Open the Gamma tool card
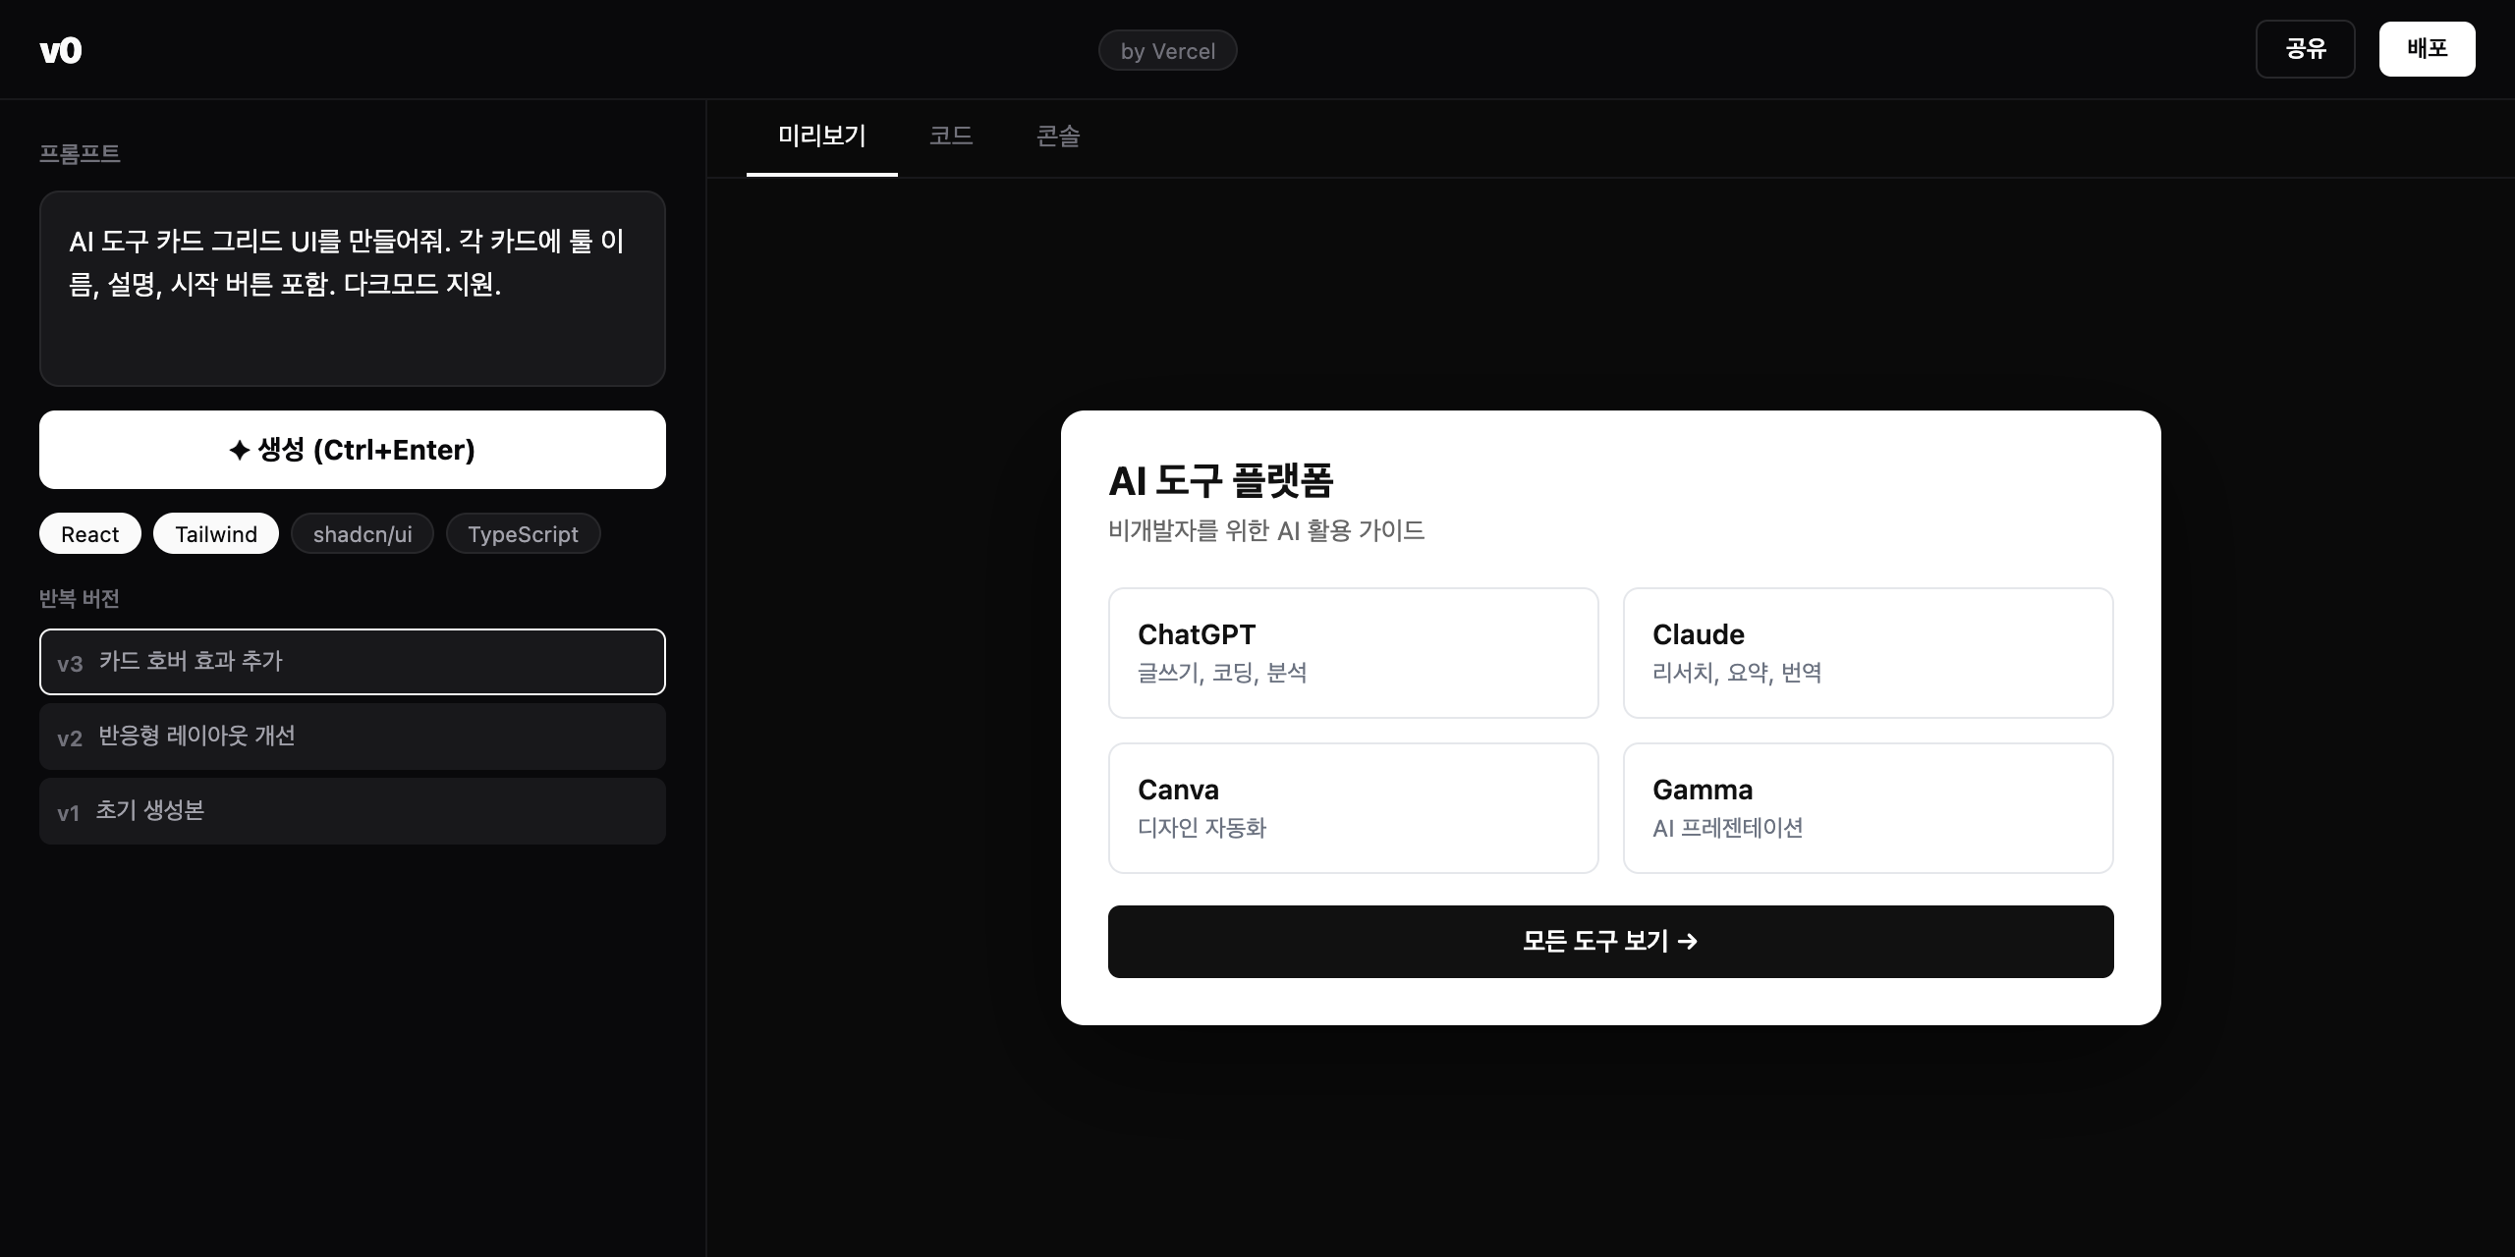 1869,808
